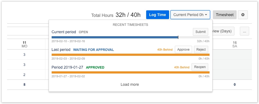Select the Period 2019-01-27 entry title
Image resolution: width=259 pixels, height=104 pixels.
(67, 67)
